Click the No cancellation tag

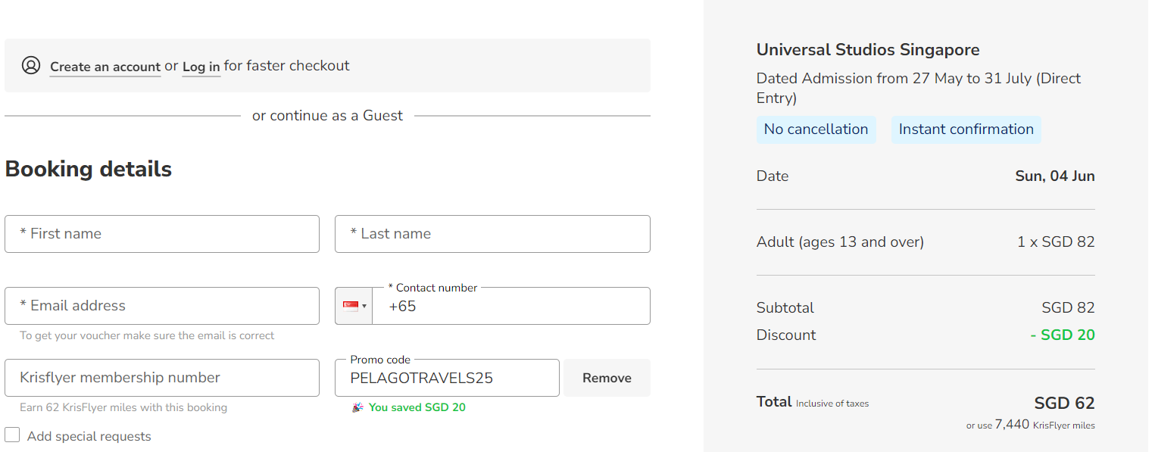[816, 129]
